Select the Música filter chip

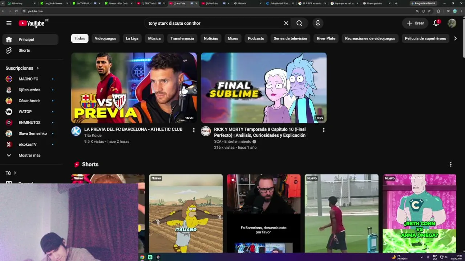pyautogui.click(x=154, y=38)
